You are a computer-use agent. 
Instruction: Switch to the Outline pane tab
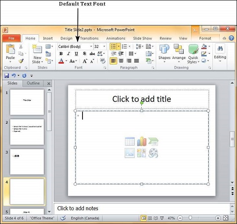(x=33, y=83)
